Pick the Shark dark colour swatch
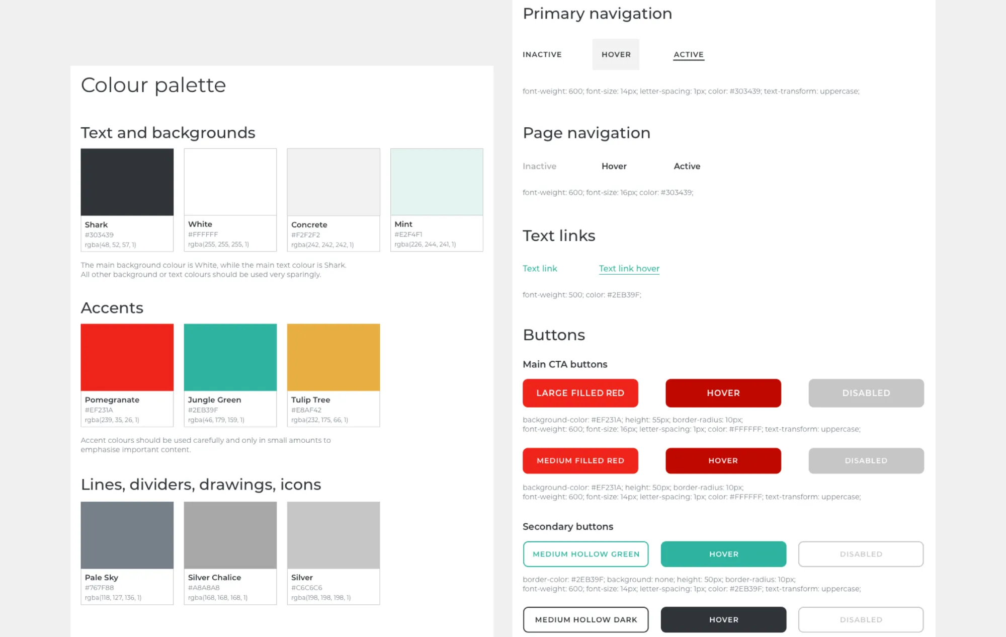The height and width of the screenshot is (637, 1006). (x=127, y=182)
